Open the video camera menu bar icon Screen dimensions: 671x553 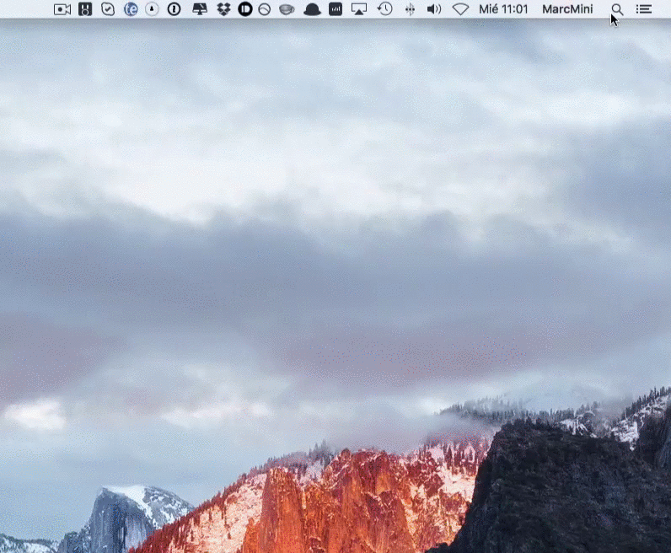pos(62,9)
